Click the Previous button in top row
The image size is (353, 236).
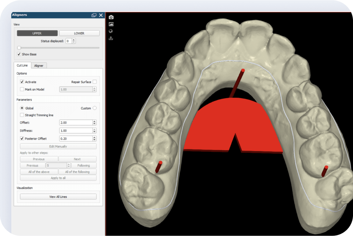(39, 159)
